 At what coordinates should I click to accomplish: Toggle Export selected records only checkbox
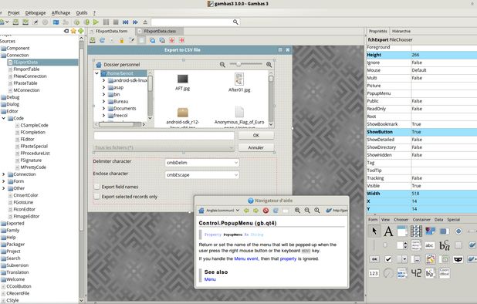97,197
